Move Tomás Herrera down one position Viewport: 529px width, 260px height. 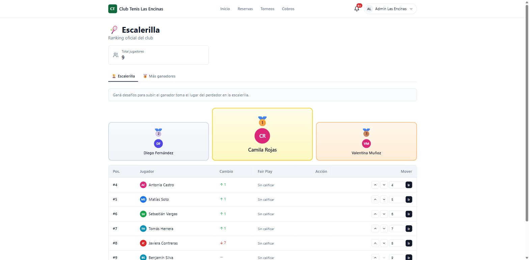tap(384, 229)
